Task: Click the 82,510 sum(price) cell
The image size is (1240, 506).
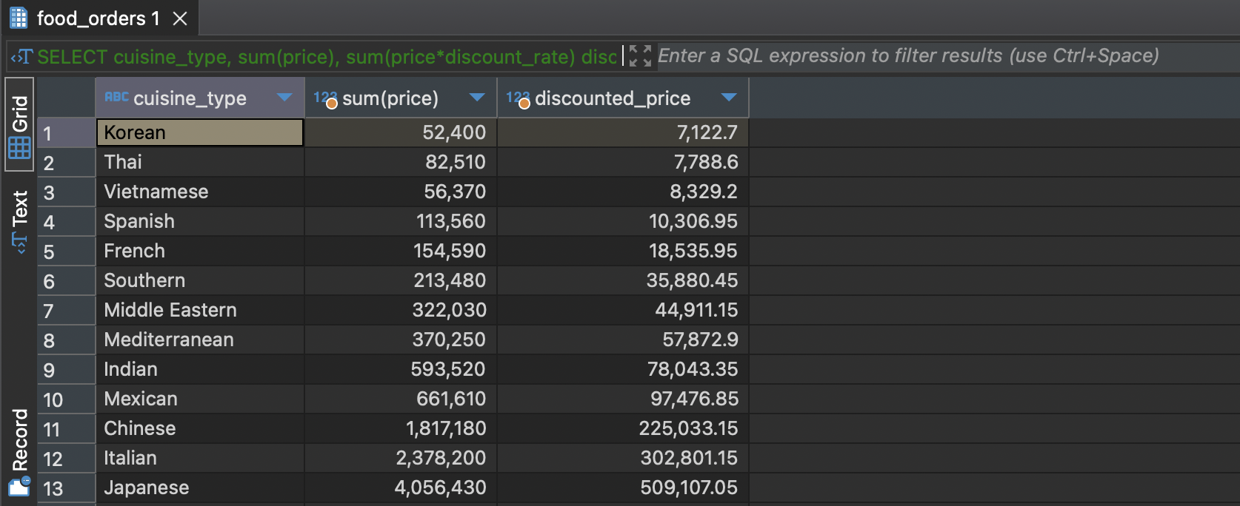Action: pos(401,162)
